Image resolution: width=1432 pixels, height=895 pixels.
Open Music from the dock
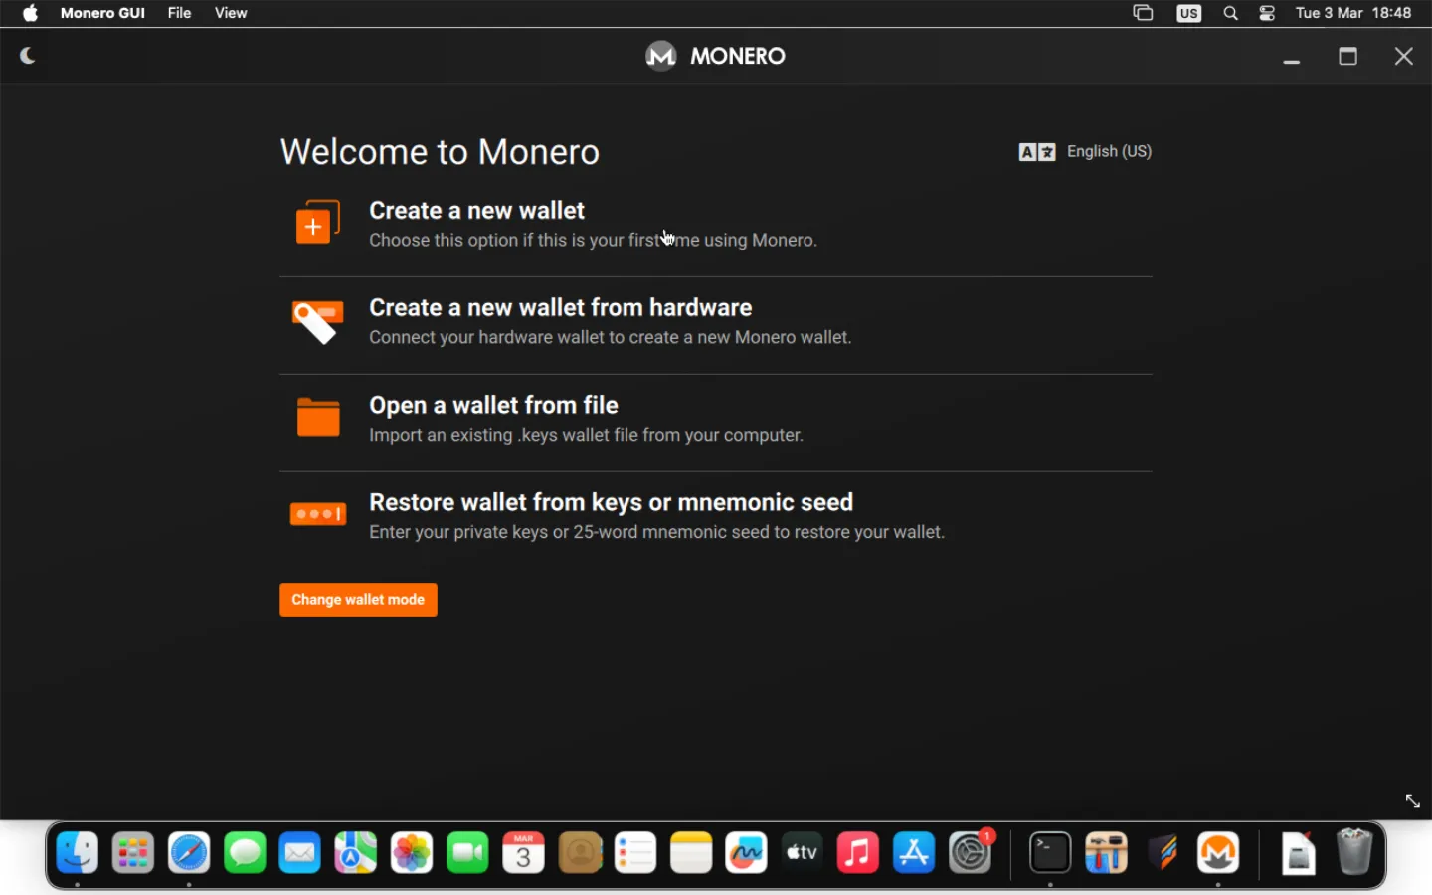click(858, 853)
